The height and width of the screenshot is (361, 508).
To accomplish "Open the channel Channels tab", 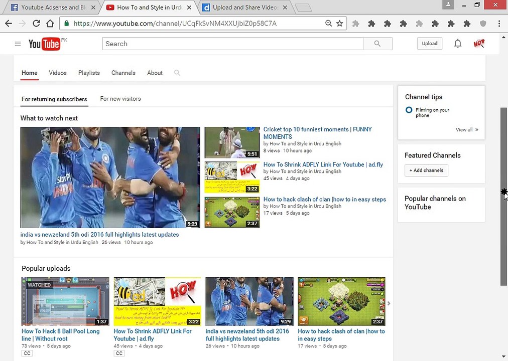I will coord(123,73).
